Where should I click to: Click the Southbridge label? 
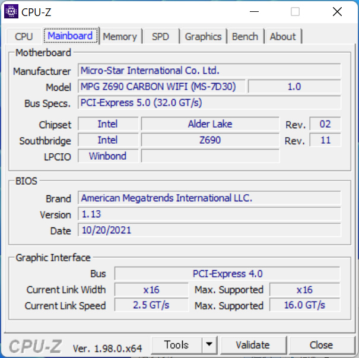45,141
